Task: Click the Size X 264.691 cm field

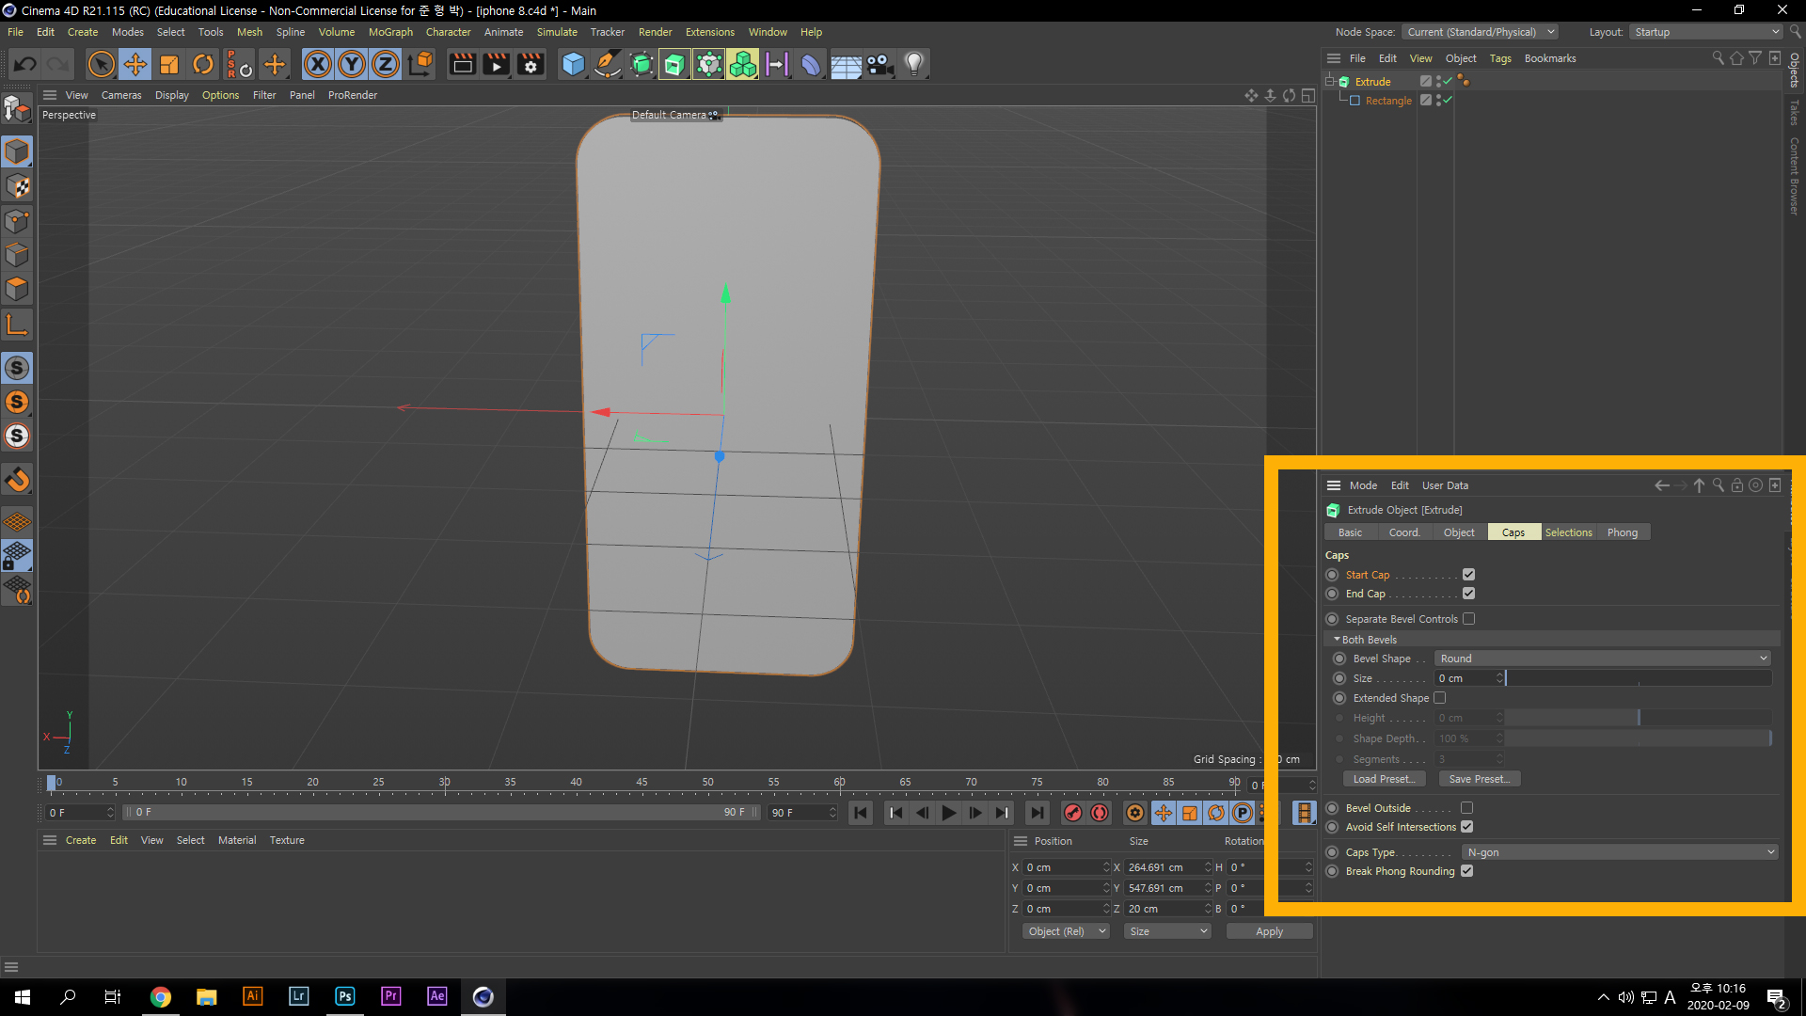Action: point(1163,867)
